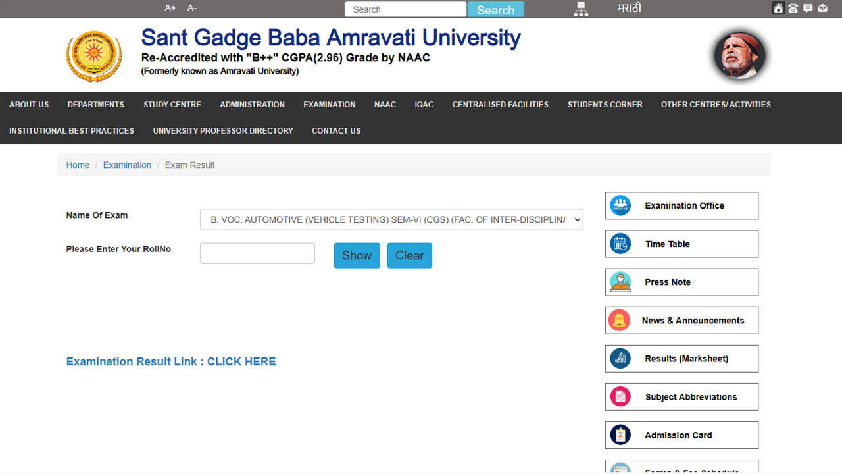842x474 pixels.
Task: Click the News & Announcements bell icon
Action: point(619,320)
